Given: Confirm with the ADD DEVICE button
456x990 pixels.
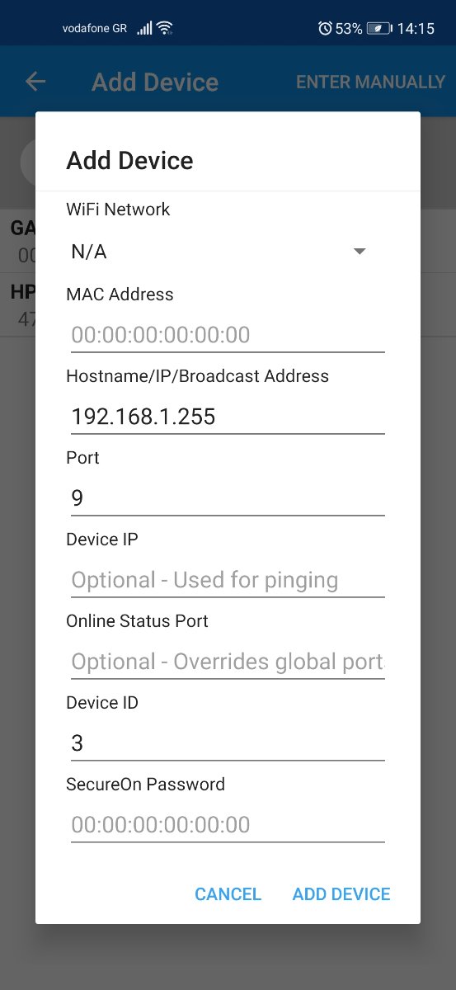Looking at the screenshot, I should pos(341,894).
